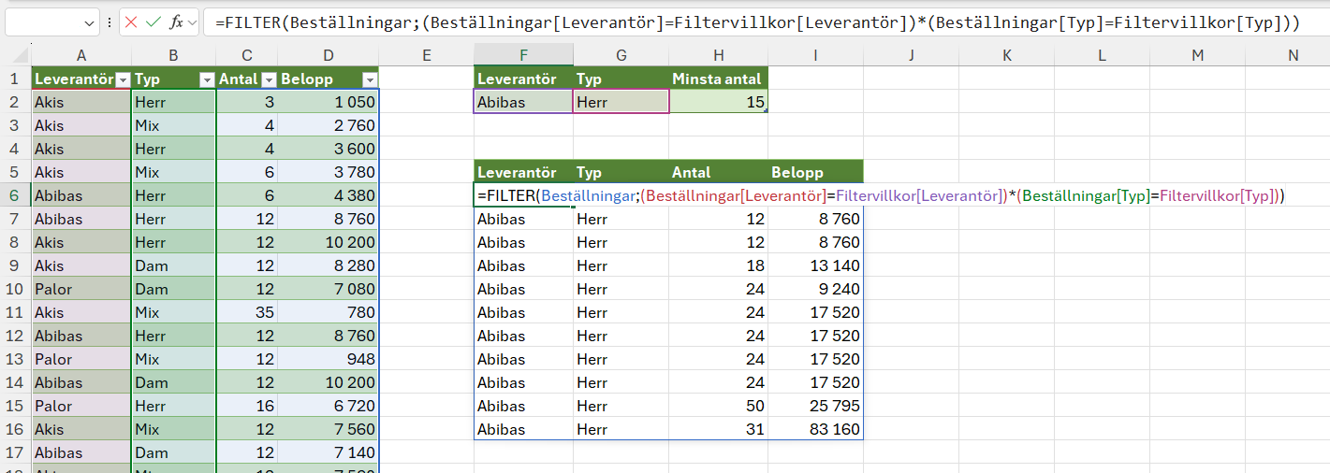The width and height of the screenshot is (1330, 473).
Task: Click cell with amount 25 795
Action: 815,406
